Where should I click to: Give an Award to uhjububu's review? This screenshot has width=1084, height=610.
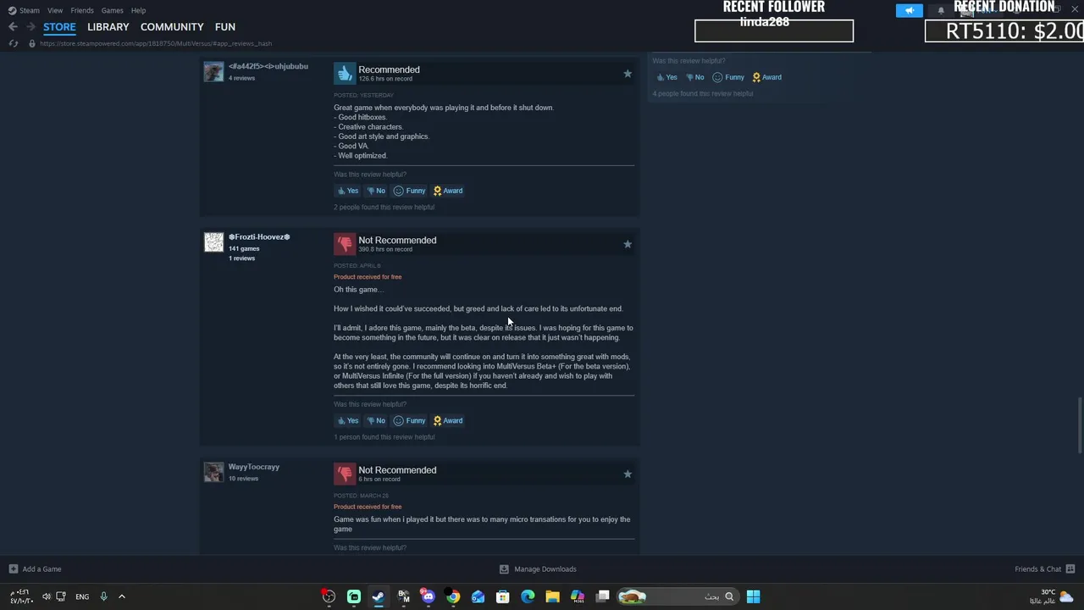[x=448, y=191]
